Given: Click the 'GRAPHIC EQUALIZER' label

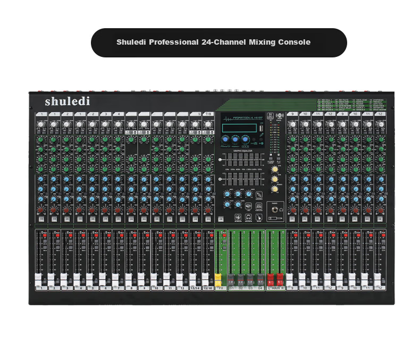Looking at the screenshot, I should (x=242, y=151).
